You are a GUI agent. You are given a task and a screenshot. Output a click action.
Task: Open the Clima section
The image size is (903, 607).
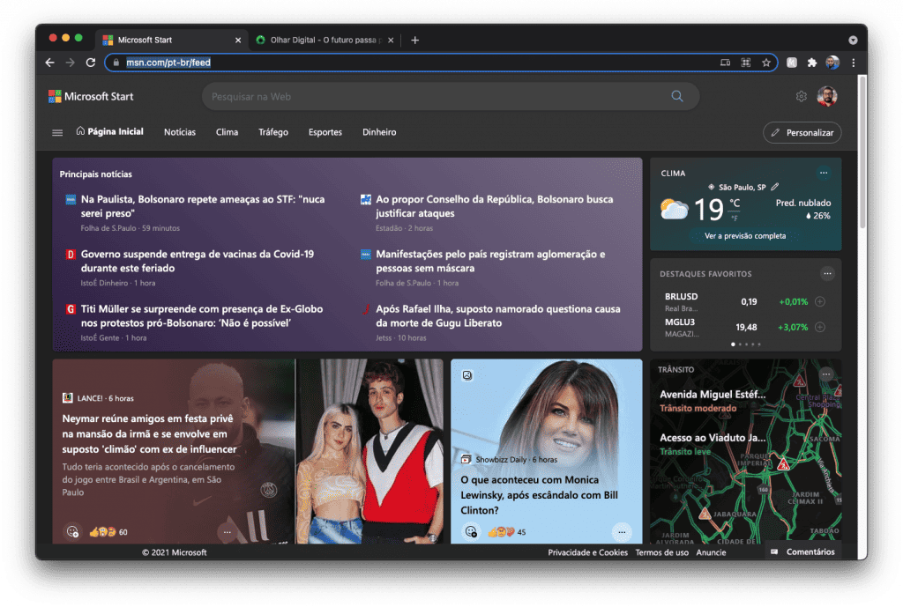[227, 132]
